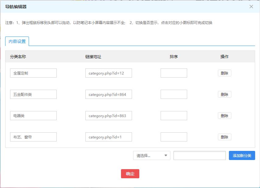Edit the 布艺、窗帘 category name field
Screen dimensions: 260x188
point(33,137)
